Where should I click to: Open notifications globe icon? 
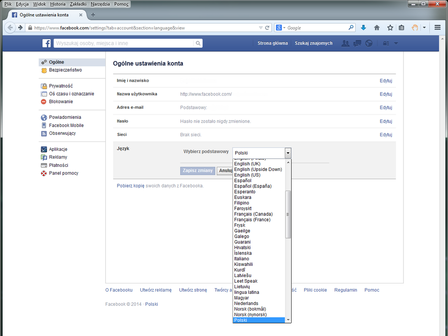click(369, 43)
